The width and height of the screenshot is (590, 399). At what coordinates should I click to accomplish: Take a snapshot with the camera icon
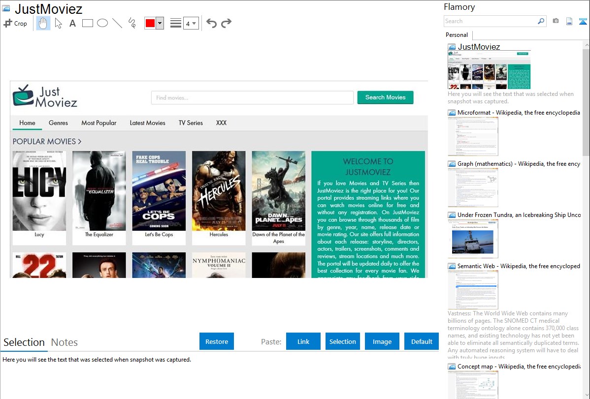[x=556, y=21]
